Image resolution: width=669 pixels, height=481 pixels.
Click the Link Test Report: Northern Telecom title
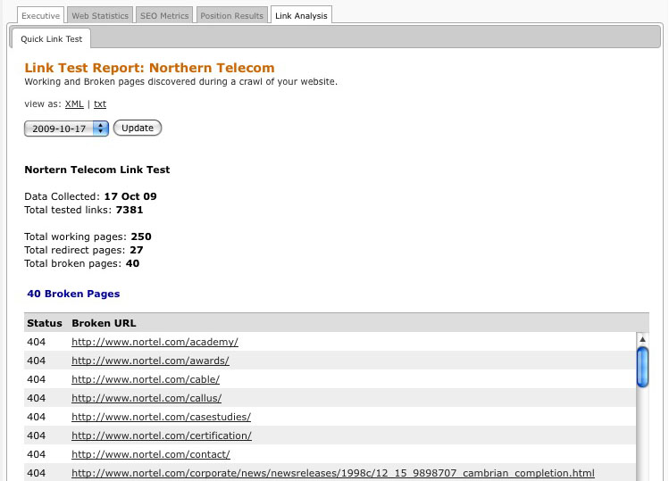point(149,68)
